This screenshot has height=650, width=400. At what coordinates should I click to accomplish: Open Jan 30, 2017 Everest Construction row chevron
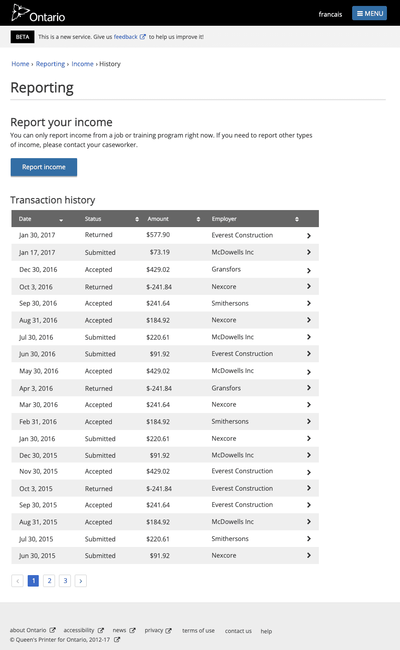(x=309, y=236)
